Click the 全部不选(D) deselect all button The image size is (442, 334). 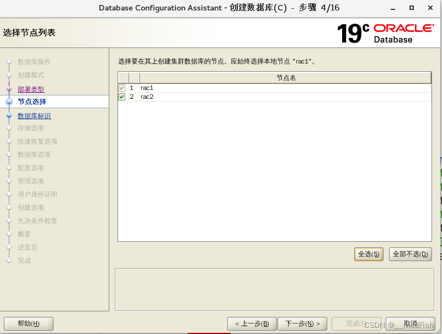(x=411, y=254)
